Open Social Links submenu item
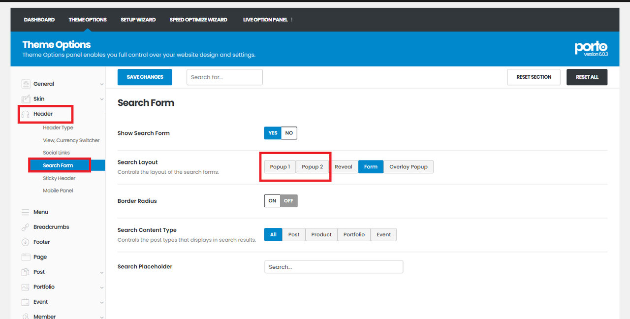 [x=57, y=153]
